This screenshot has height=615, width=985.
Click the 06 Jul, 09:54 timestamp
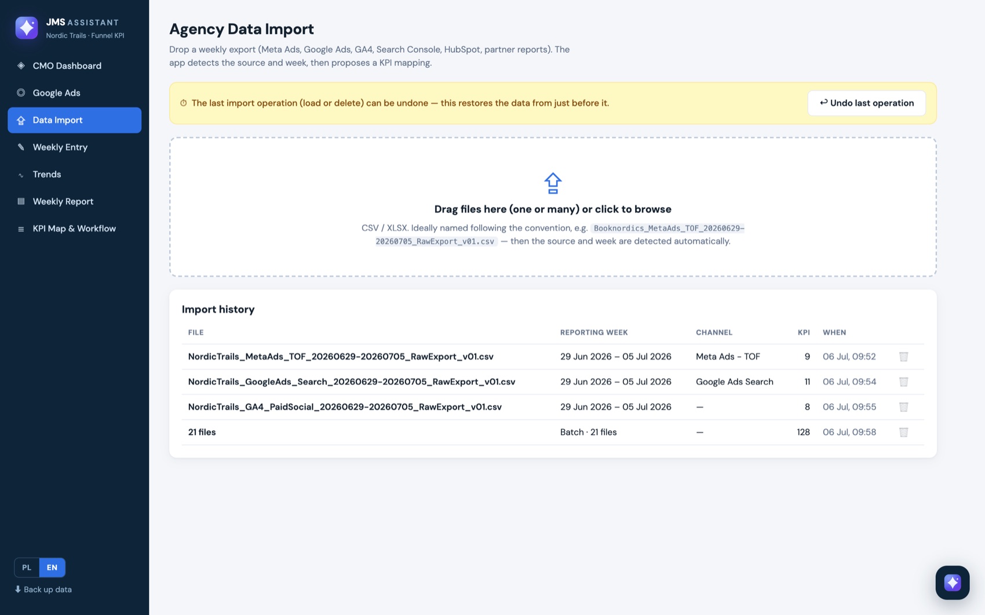pos(849,382)
